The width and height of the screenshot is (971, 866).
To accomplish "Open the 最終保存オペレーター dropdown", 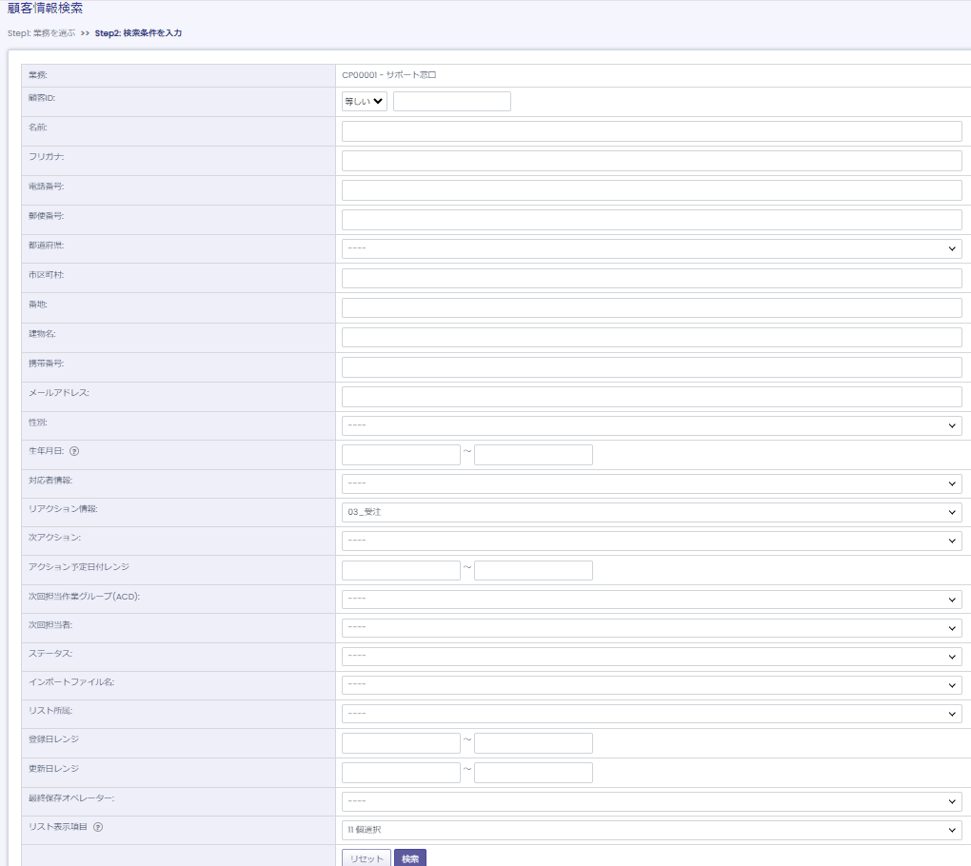I will (651, 801).
